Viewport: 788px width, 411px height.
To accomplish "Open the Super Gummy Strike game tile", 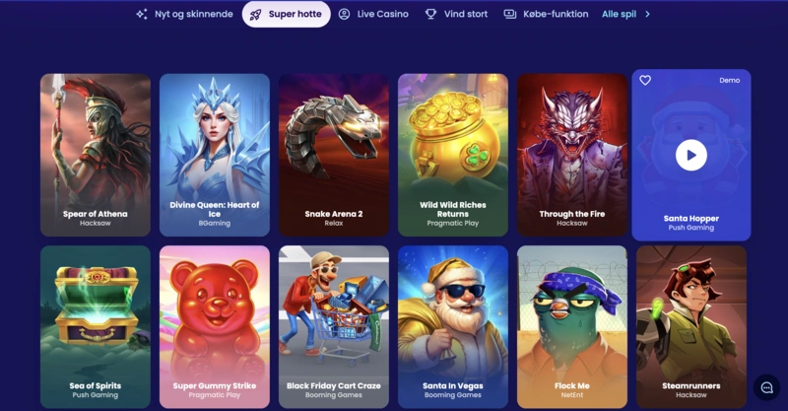I will click(215, 327).
